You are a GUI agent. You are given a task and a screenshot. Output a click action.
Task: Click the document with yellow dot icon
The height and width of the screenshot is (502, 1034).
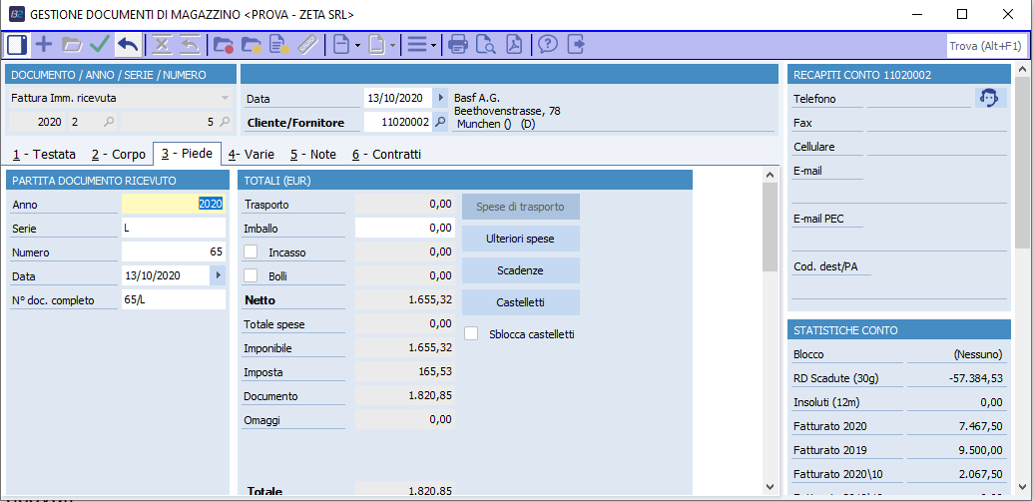point(279,45)
